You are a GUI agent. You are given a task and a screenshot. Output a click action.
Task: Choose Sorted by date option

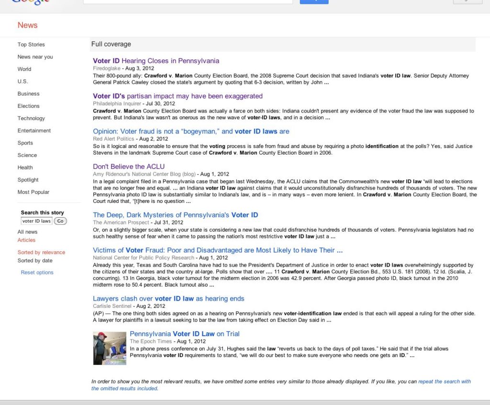[x=35, y=260]
